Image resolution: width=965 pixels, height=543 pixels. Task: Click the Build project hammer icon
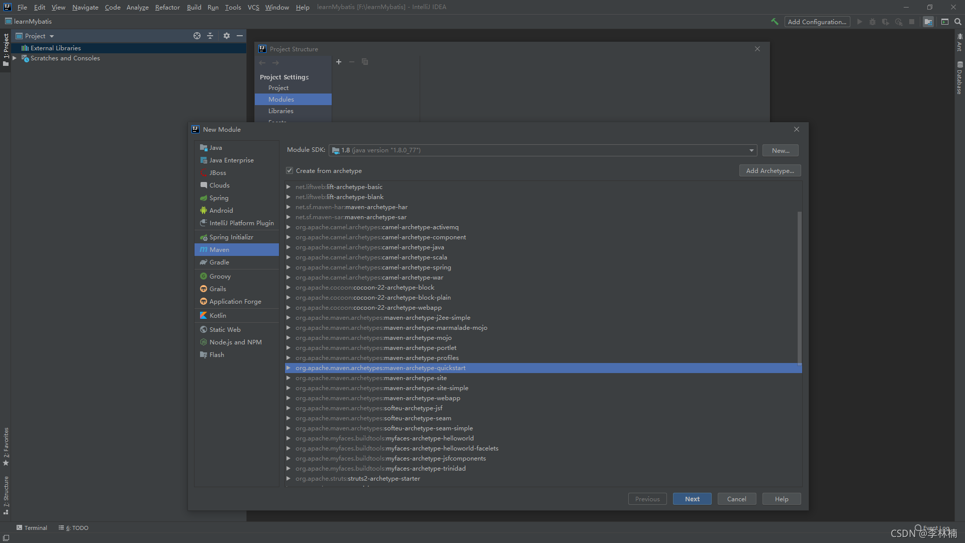[x=775, y=22]
